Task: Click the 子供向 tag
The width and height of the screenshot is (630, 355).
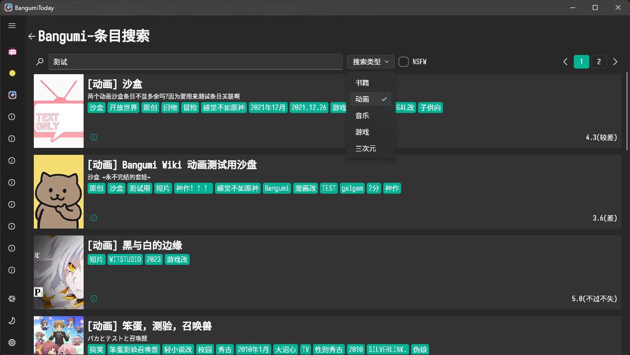Action: point(430,108)
